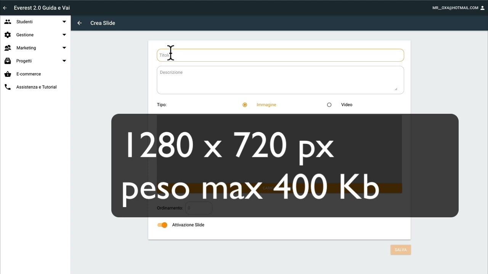Screen dimensions: 488x274
Task: Expand the Studenti dropdown arrow
Action: pos(64,22)
